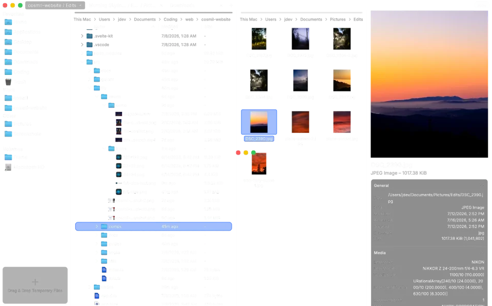Image resolution: width=492 pixels, height=306 pixels.
Task: Select the dark trees thumbnail, second row
Action: pyautogui.click(x=259, y=81)
